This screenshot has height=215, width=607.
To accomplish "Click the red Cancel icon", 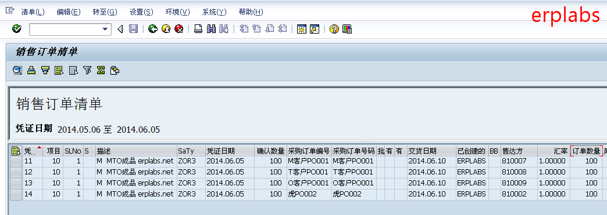I will [x=179, y=29].
